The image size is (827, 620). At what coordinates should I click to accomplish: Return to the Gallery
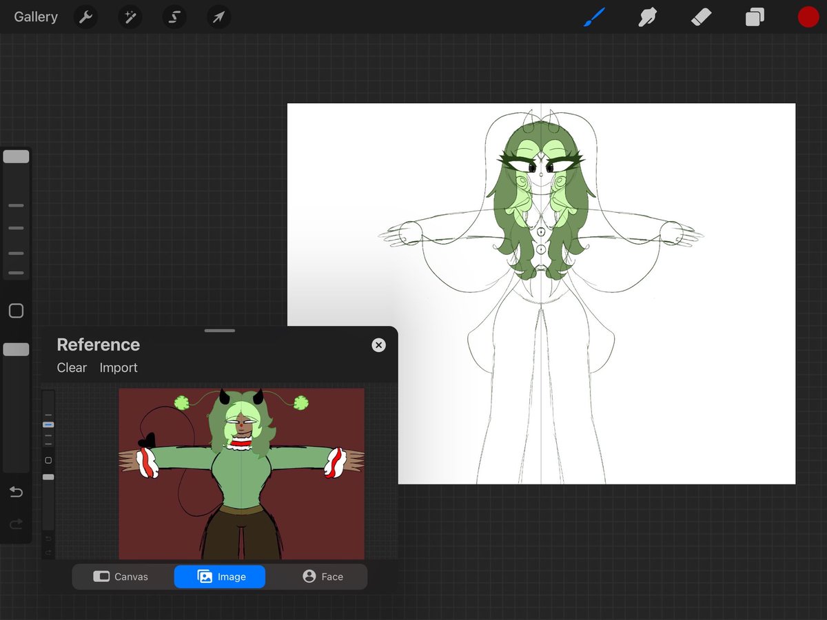pyautogui.click(x=36, y=17)
